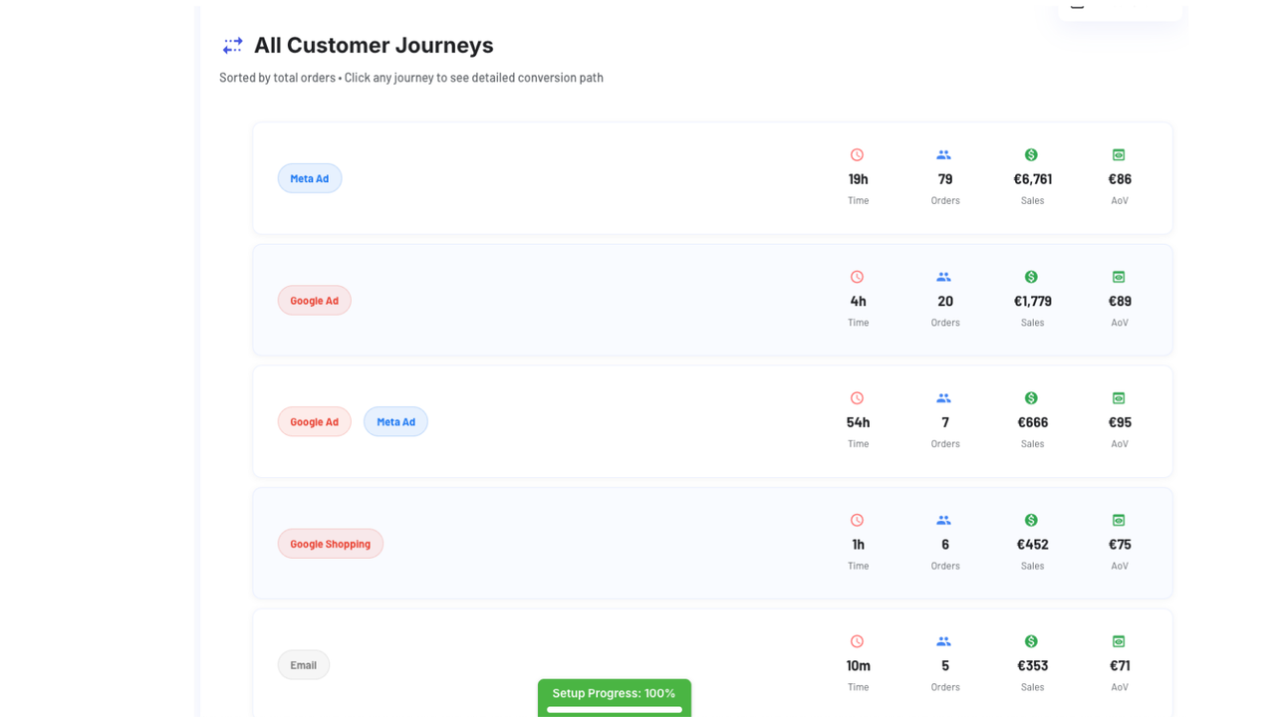Click the clock icon above 54h
Screen dimensions: 1275x717
tap(857, 398)
